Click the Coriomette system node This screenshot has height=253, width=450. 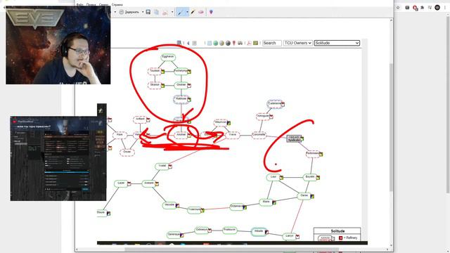coord(259,135)
